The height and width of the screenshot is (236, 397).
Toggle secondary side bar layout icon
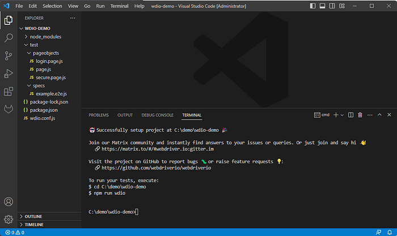pos(332,6)
